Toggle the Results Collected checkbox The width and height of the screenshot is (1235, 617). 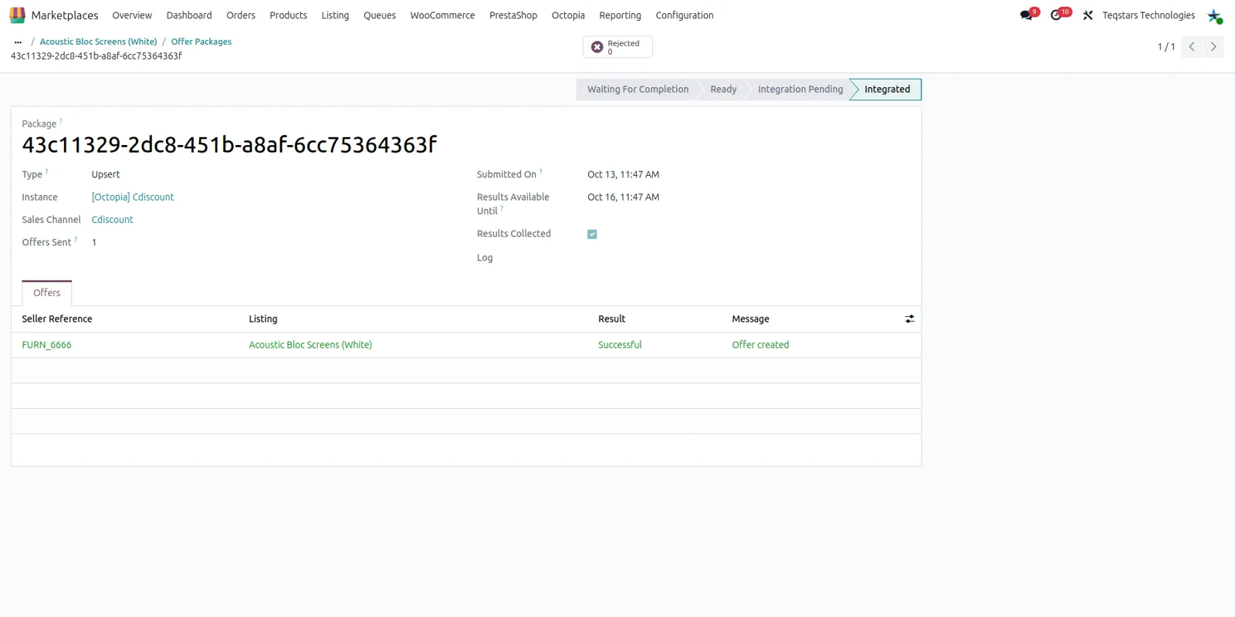[x=592, y=234]
